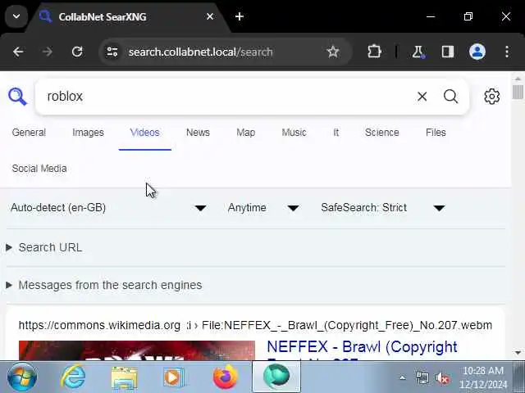
Task: Reload the current page
Action: [x=77, y=52]
